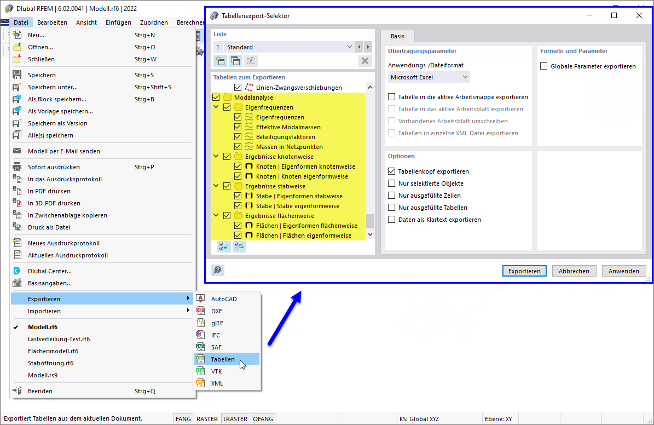Click the IFC export icon

tap(201, 335)
